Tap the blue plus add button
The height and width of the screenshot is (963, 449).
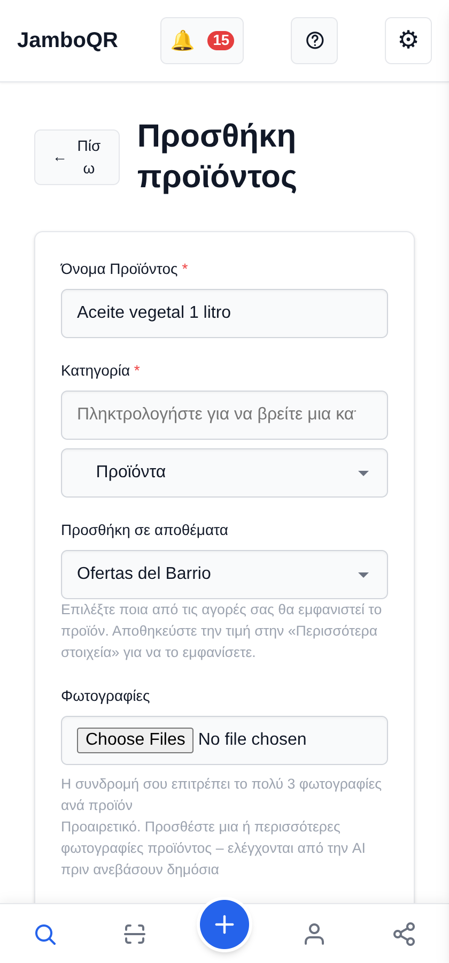(x=224, y=924)
